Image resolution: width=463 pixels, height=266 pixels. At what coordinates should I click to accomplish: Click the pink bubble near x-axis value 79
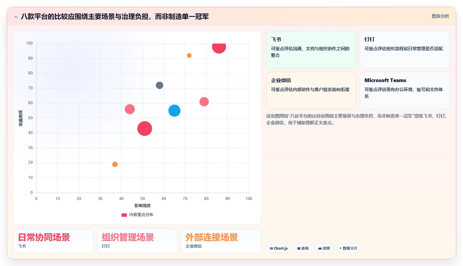pyautogui.click(x=204, y=102)
